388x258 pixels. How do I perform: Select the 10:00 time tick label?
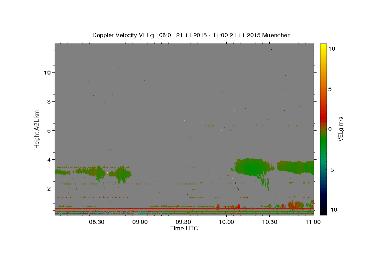point(226,222)
